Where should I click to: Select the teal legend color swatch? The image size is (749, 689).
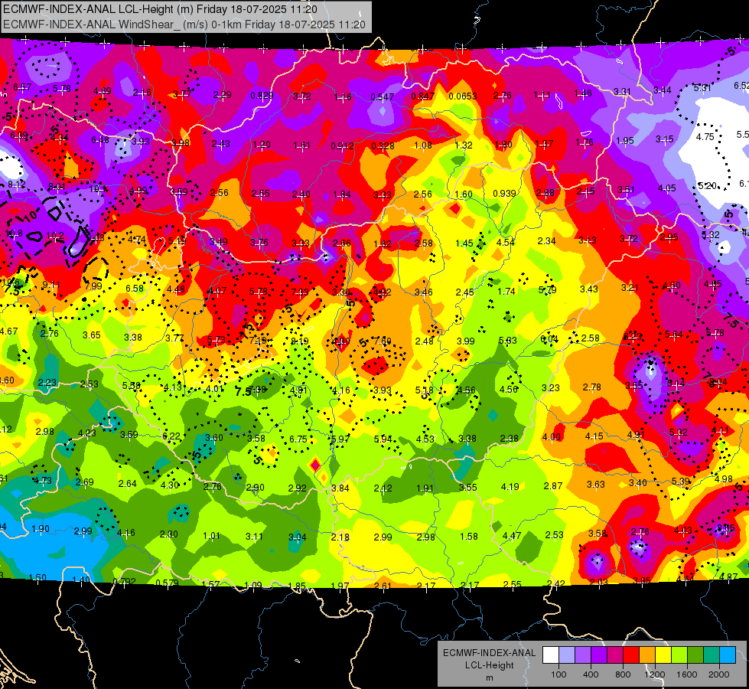coord(712,655)
